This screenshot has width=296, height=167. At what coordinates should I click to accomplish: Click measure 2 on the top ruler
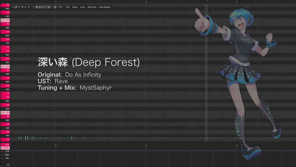tap(56, 2)
